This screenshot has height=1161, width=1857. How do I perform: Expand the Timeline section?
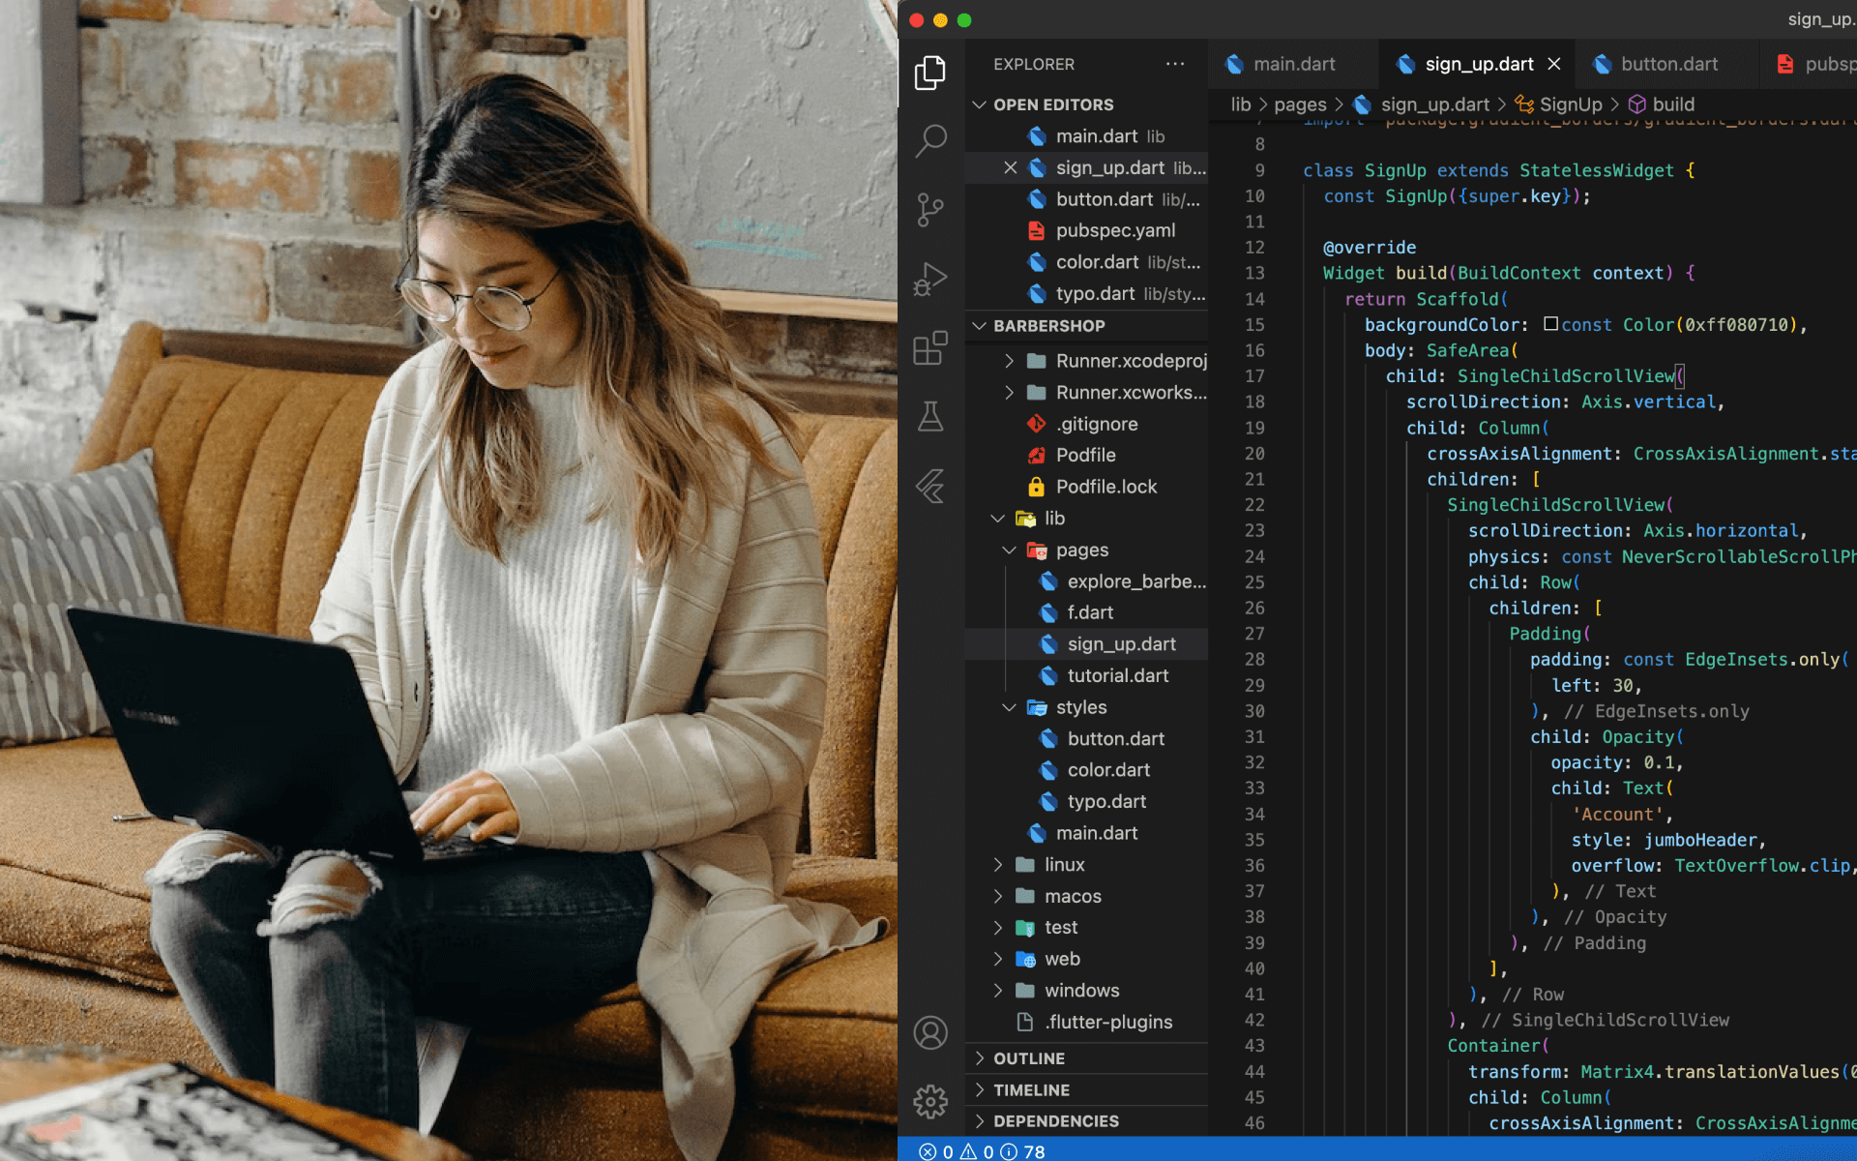click(x=1087, y=1090)
